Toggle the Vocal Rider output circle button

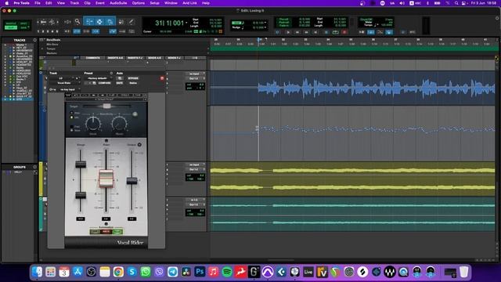click(x=139, y=145)
